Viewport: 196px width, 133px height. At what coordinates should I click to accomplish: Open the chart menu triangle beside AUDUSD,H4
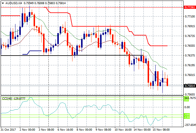click(x=3, y=3)
